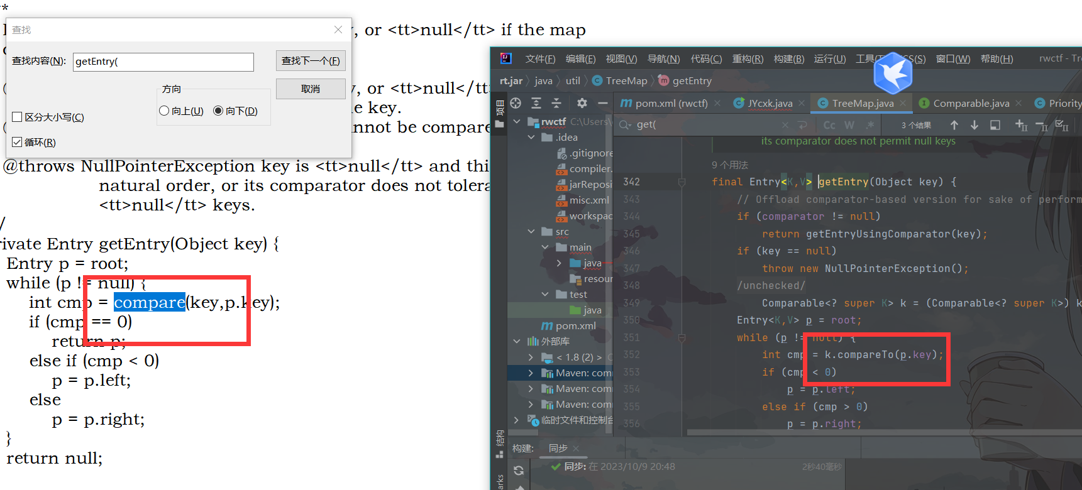This screenshot has height=490, width=1082.
Task: Click the Expand All icon in project toolbar
Action: (536, 103)
